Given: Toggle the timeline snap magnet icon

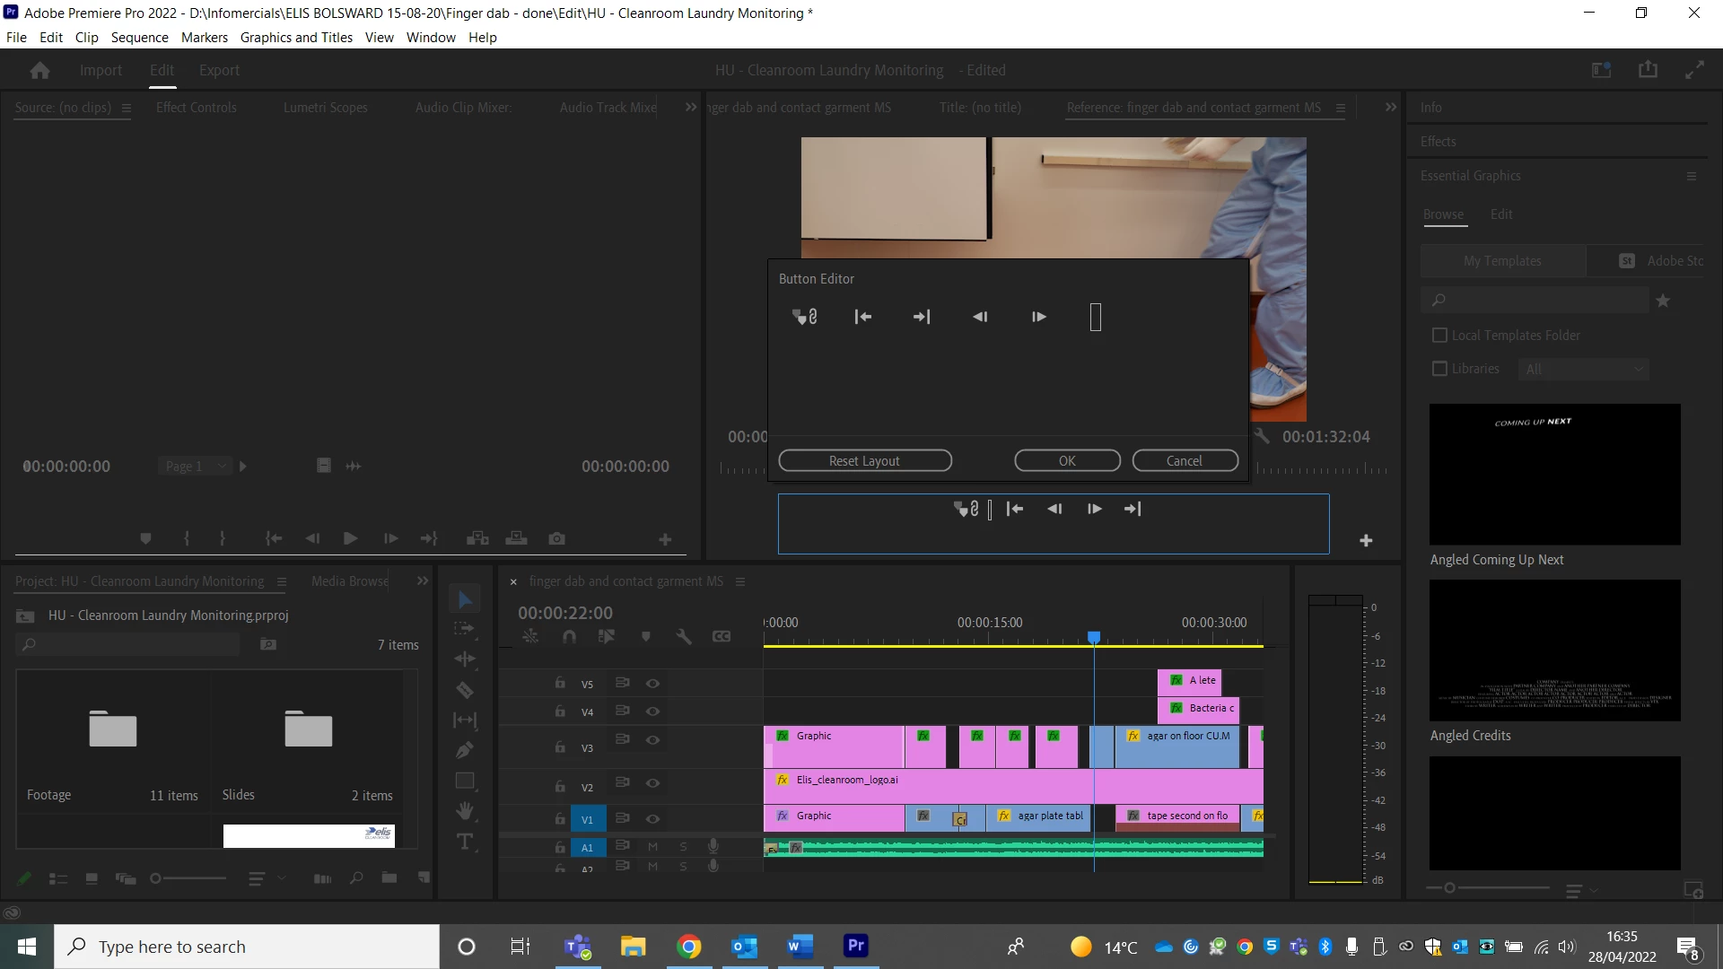Looking at the screenshot, I should pyautogui.click(x=569, y=636).
